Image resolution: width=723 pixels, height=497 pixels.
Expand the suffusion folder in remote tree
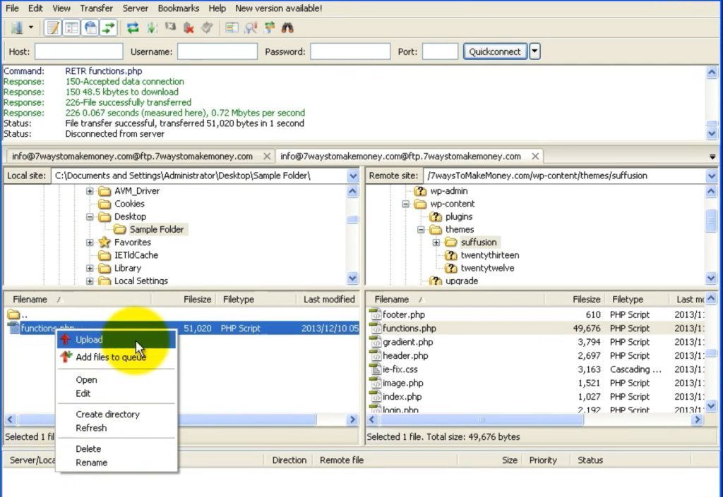(436, 243)
